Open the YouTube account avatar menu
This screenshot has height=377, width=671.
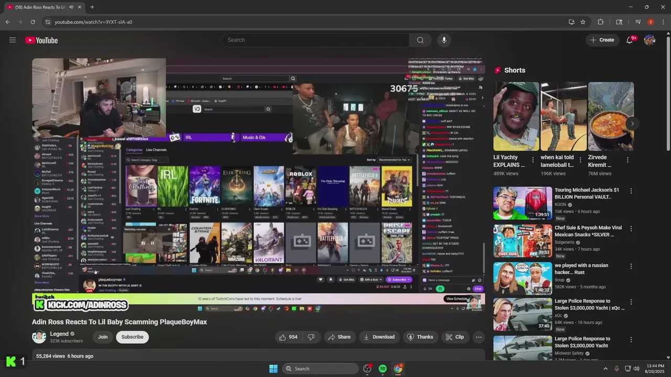click(x=650, y=40)
